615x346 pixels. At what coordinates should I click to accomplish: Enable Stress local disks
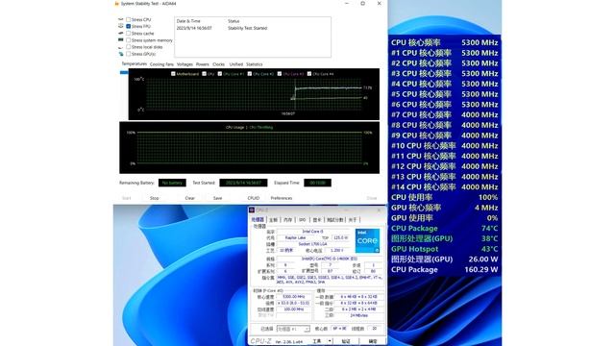click(128, 47)
